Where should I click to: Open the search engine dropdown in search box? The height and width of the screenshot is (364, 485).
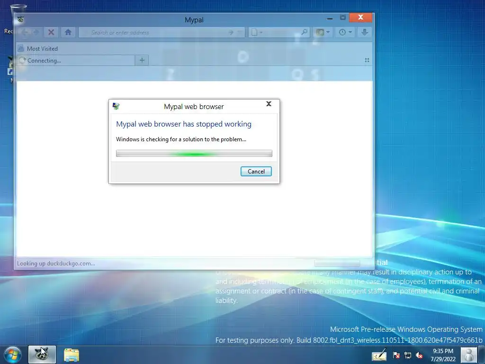pos(256,33)
